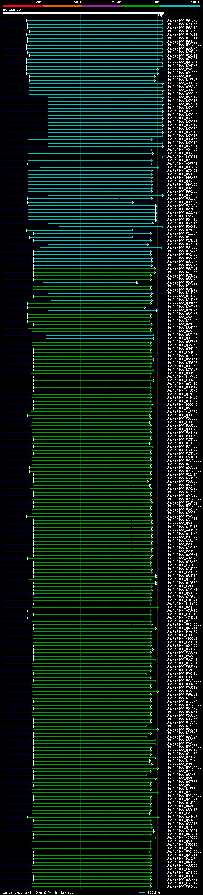Image resolution: width=203 pixels, height=895 pixels.
Task: Select the UniRef100_A7PND8 label
Action: tap(182, 59)
